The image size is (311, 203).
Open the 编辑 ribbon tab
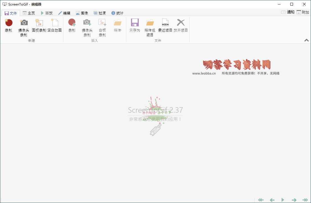64,13
